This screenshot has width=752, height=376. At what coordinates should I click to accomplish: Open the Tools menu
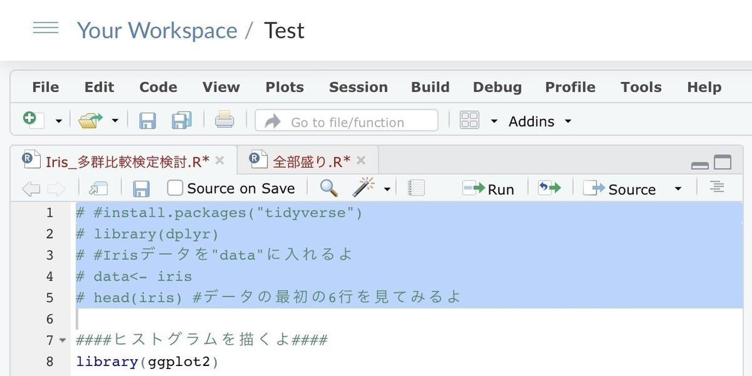click(641, 87)
